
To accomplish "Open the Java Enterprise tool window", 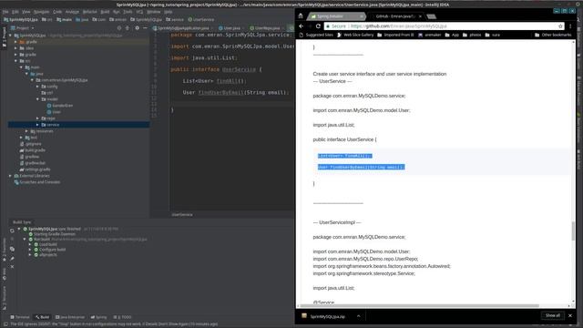I will click(x=70, y=317).
